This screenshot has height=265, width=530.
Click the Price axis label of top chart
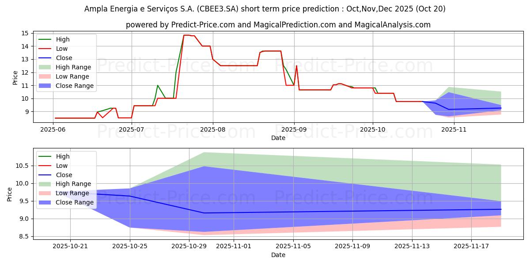tap(15, 78)
